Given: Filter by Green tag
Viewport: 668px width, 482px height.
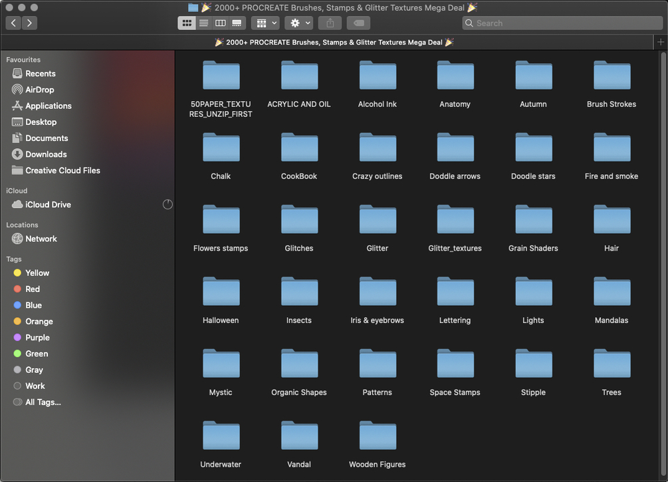Looking at the screenshot, I should pos(31,354).
